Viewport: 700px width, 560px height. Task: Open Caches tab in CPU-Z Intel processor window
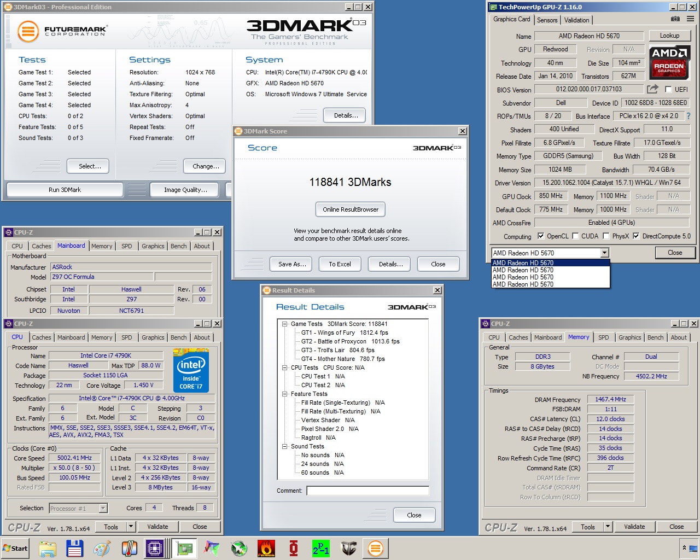tap(42, 337)
